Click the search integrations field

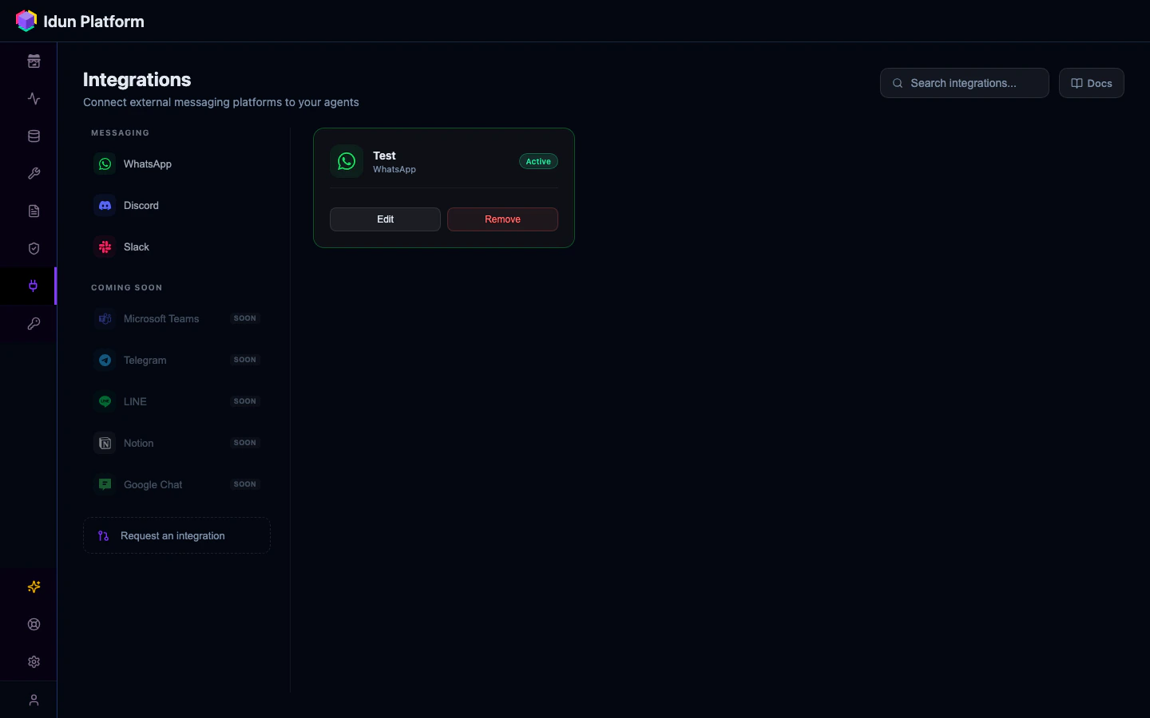coord(964,83)
